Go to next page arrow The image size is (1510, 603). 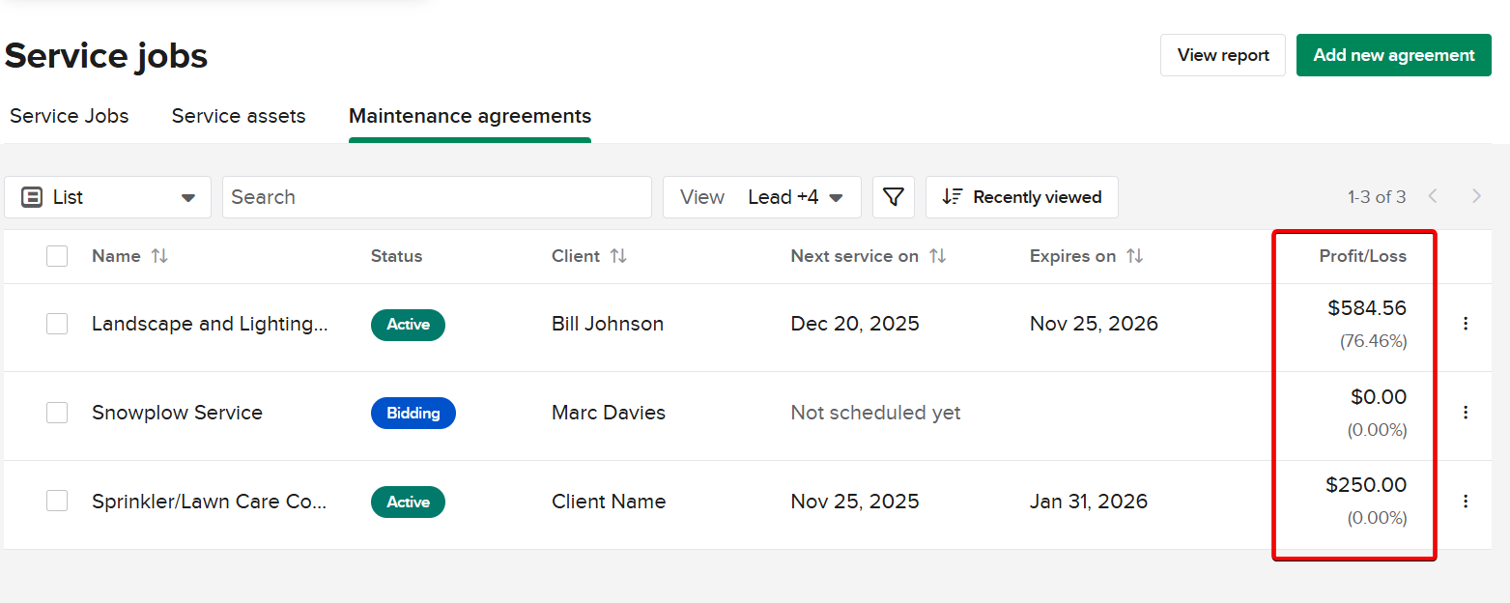pos(1476,197)
